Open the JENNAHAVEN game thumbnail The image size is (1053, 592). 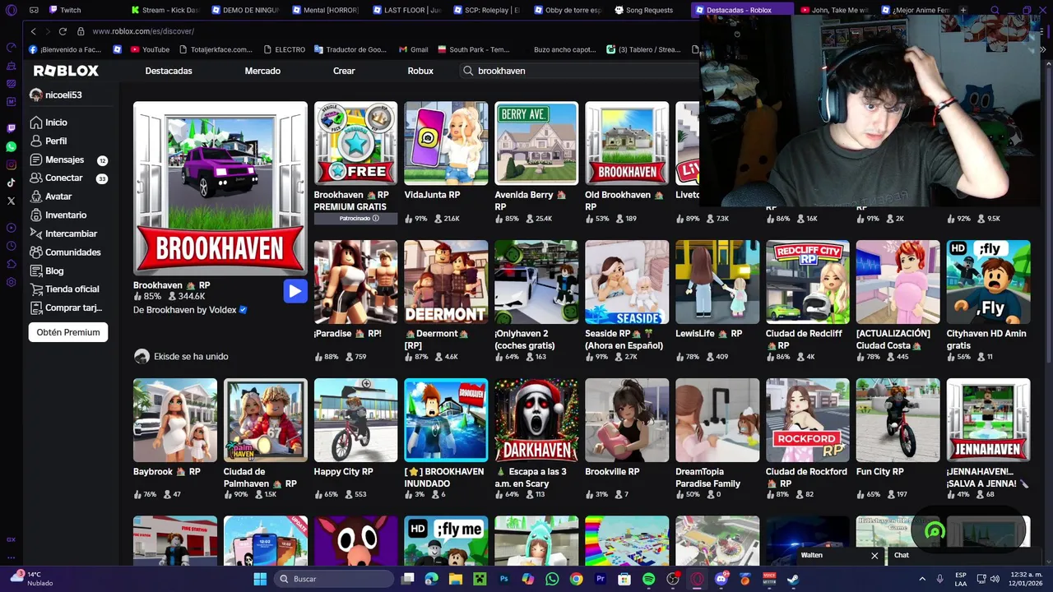(x=989, y=420)
